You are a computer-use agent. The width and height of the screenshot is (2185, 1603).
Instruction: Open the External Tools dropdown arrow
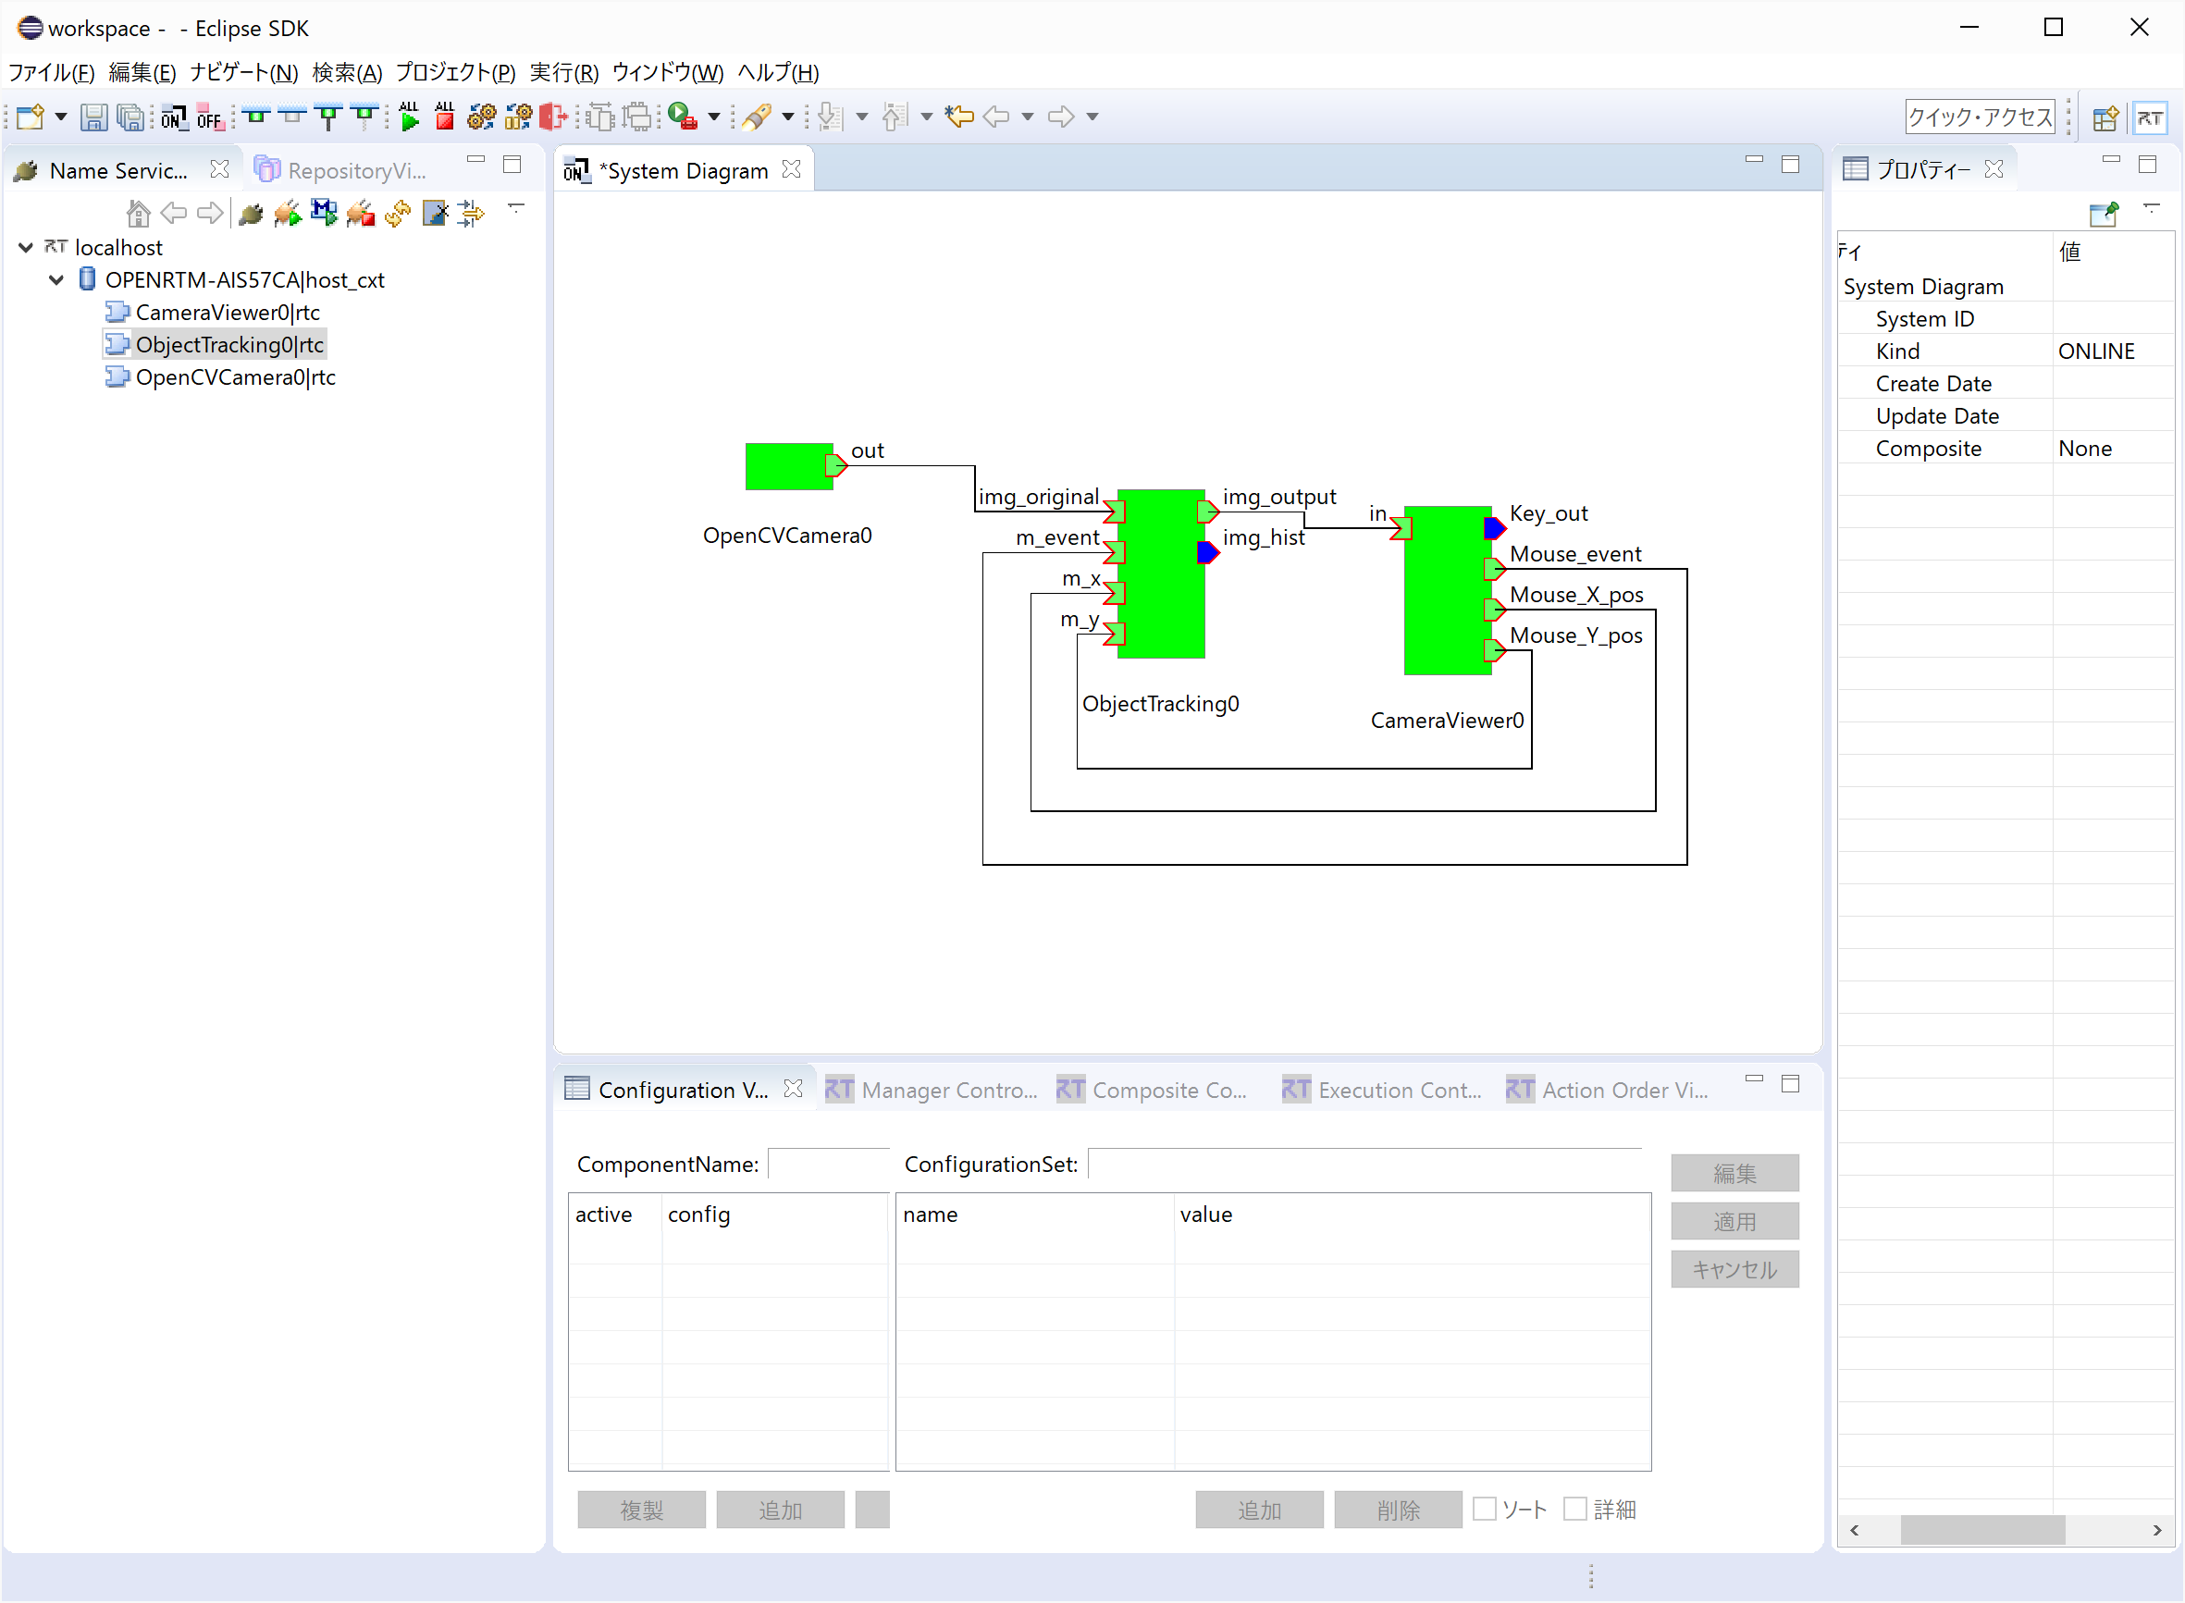(714, 117)
